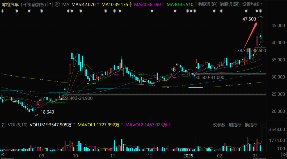Click the 1774.00 volume axis value
Viewport: 287px width, 159px height.
[x=277, y=140]
